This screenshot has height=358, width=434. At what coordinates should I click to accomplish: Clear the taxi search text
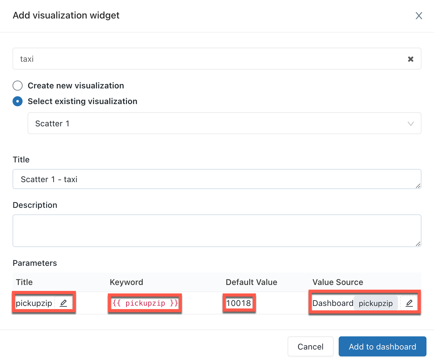[x=410, y=59]
